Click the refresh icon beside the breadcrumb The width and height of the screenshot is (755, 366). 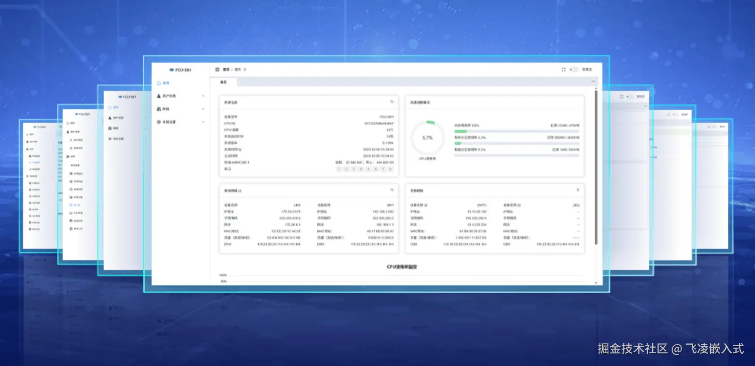tap(245, 69)
